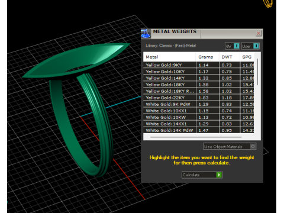Select the Yellow Gold:18KY row
The width and height of the screenshot is (284, 213).
tap(199, 85)
